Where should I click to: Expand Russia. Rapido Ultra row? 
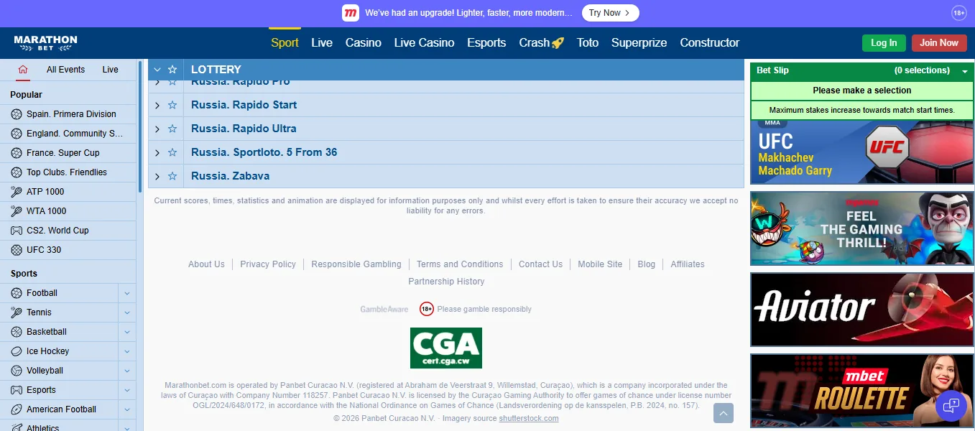[157, 129]
